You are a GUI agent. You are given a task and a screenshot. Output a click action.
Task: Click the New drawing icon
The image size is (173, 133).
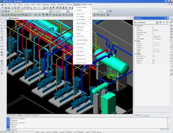3,8
